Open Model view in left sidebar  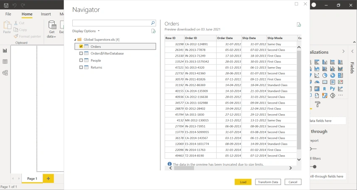[5, 73]
